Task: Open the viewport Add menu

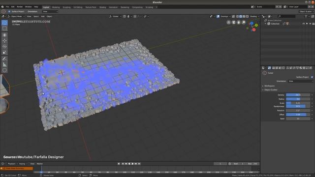Action: (x=43, y=16)
